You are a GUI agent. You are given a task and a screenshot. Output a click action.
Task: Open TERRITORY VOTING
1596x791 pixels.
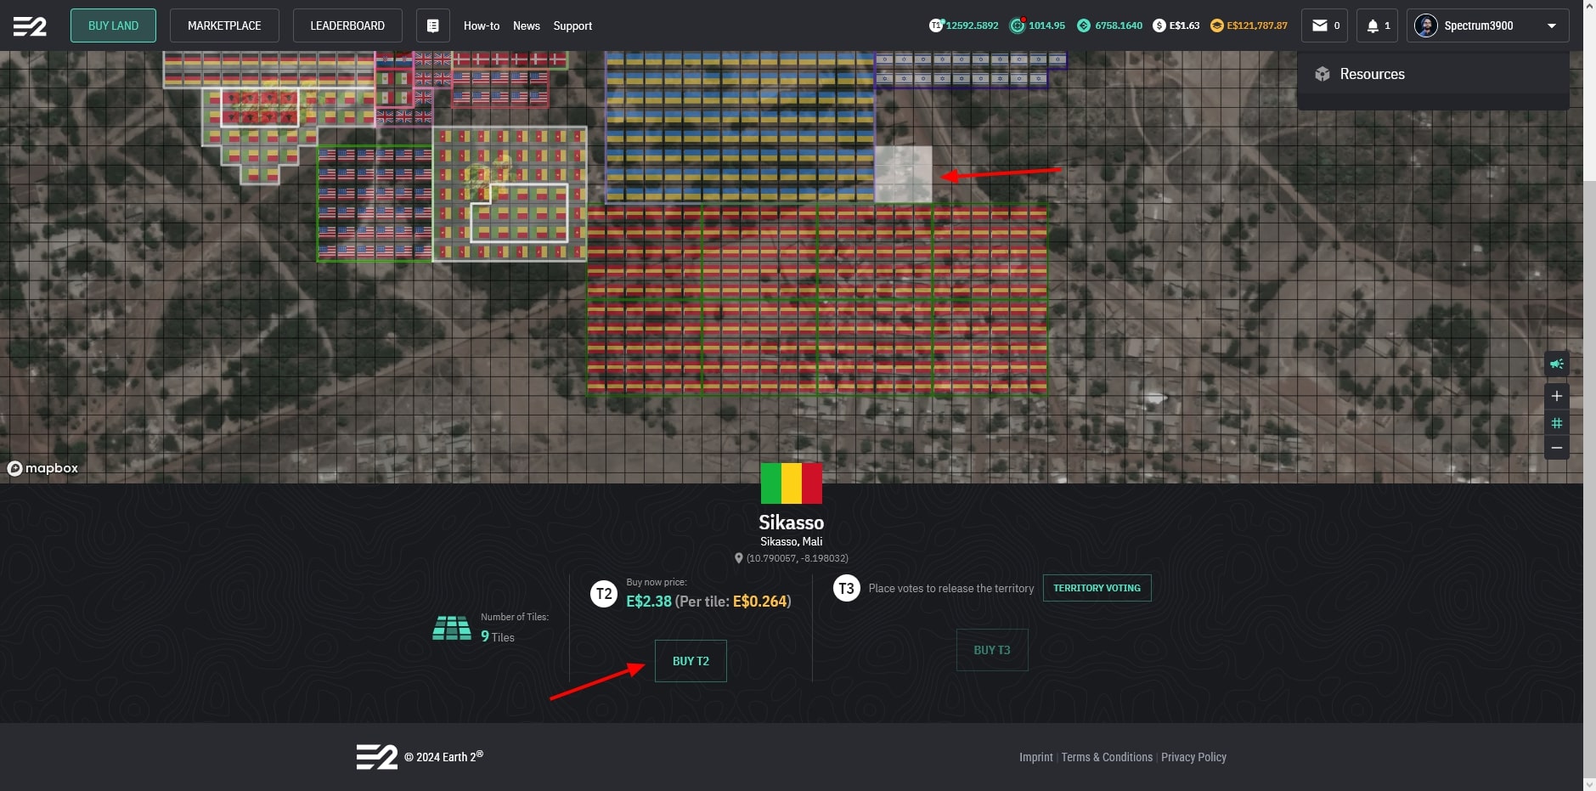tap(1097, 588)
